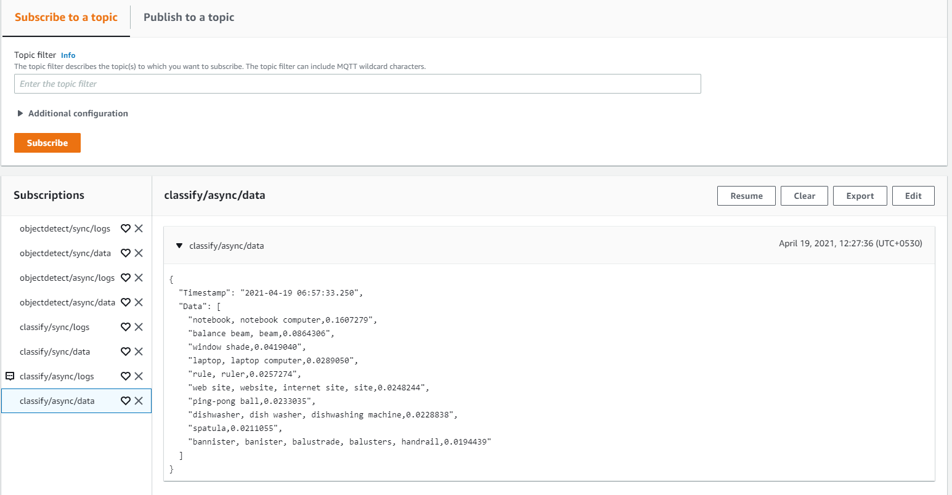952x495 pixels.
Task: Unsubscribe from objectdetect/async/data using X
Action: 139,302
